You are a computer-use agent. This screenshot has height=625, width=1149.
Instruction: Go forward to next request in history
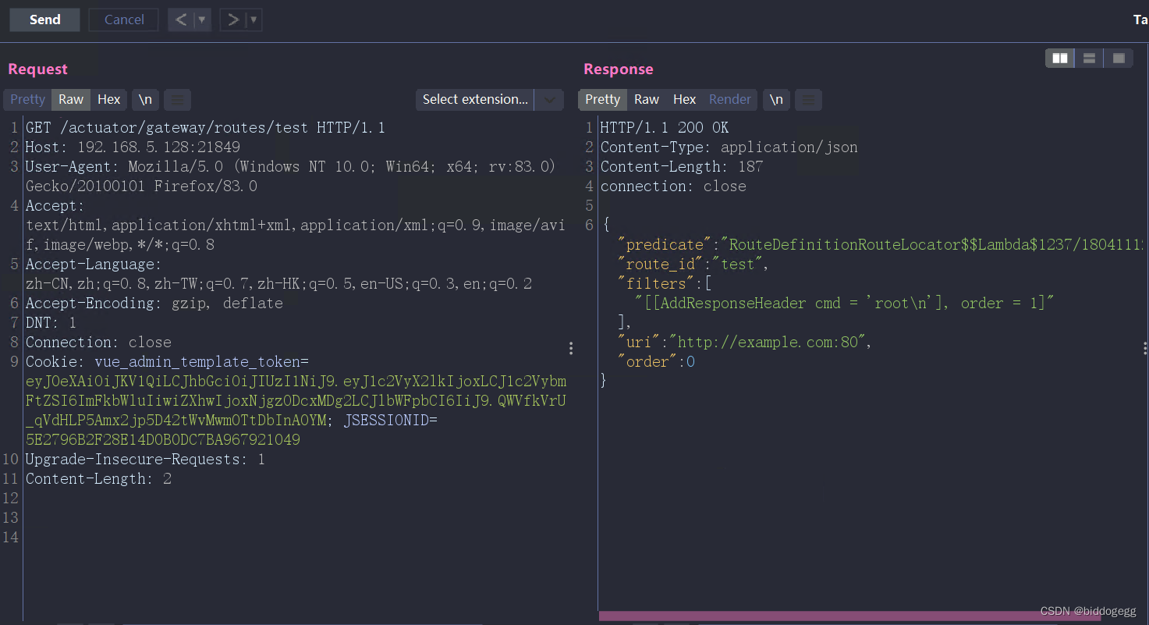click(x=232, y=20)
